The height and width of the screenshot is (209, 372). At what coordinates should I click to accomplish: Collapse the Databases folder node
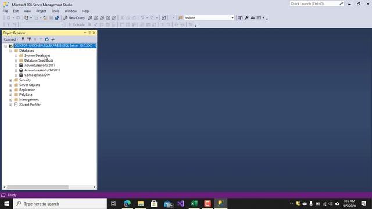tap(10, 51)
